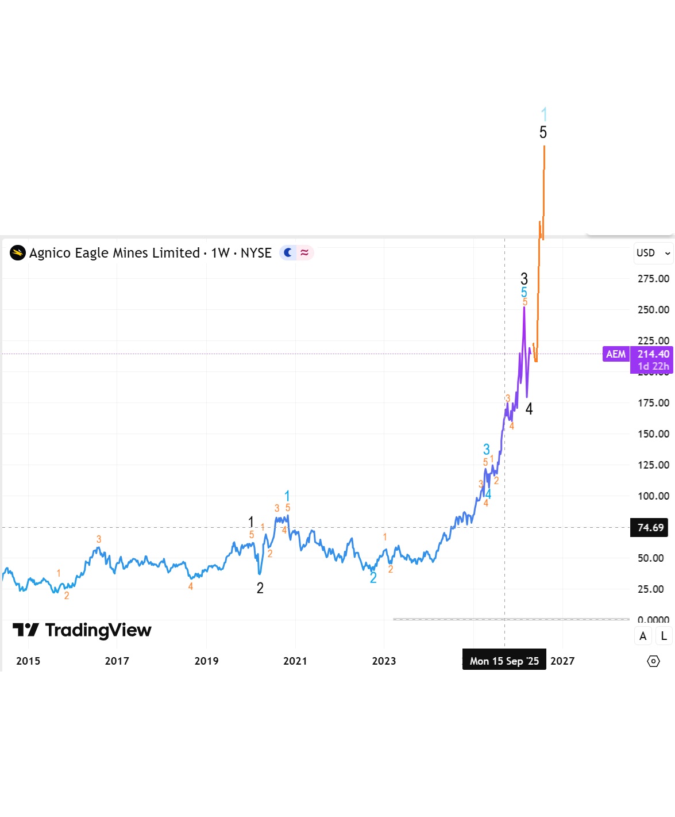Click the 2027 label on time axis
Screen dimensions: 675x817
[562, 661]
